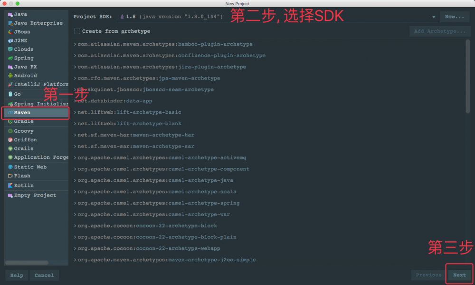The width and height of the screenshot is (475, 285).
Task: Select the Groovy icon
Action: point(10,131)
